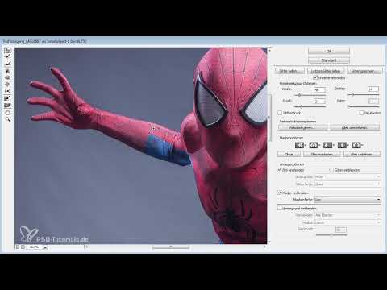This screenshot has width=387, height=290.
Task: Open the Modus dropdown
Action: click(347, 222)
